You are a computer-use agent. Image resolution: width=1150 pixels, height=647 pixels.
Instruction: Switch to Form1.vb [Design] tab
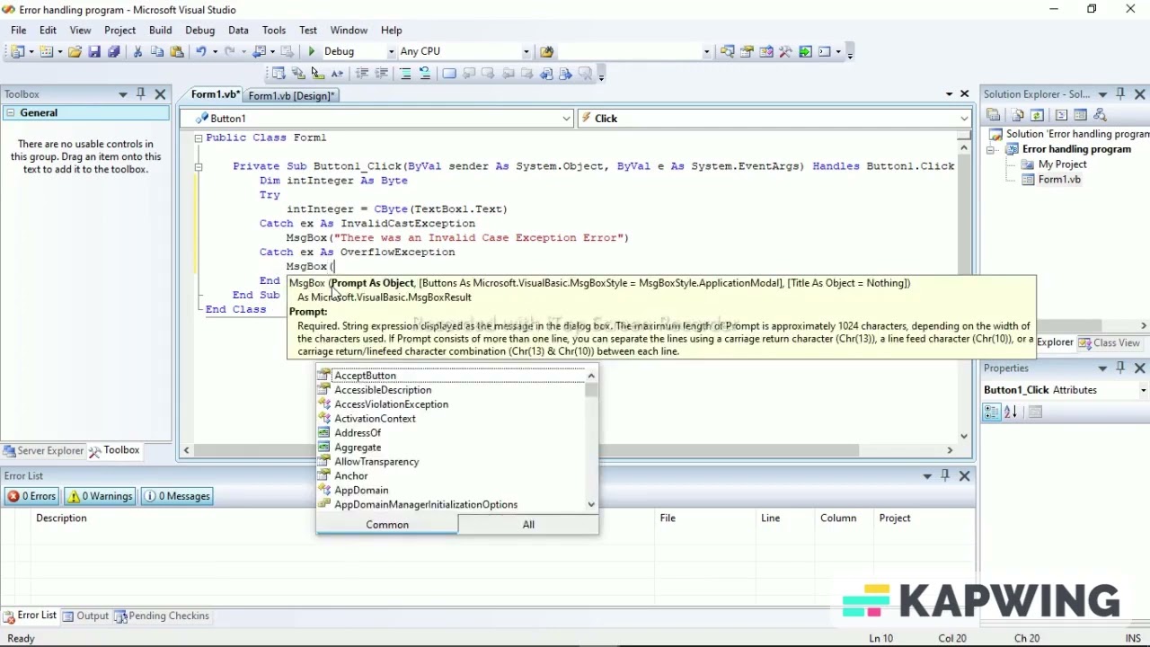click(291, 95)
